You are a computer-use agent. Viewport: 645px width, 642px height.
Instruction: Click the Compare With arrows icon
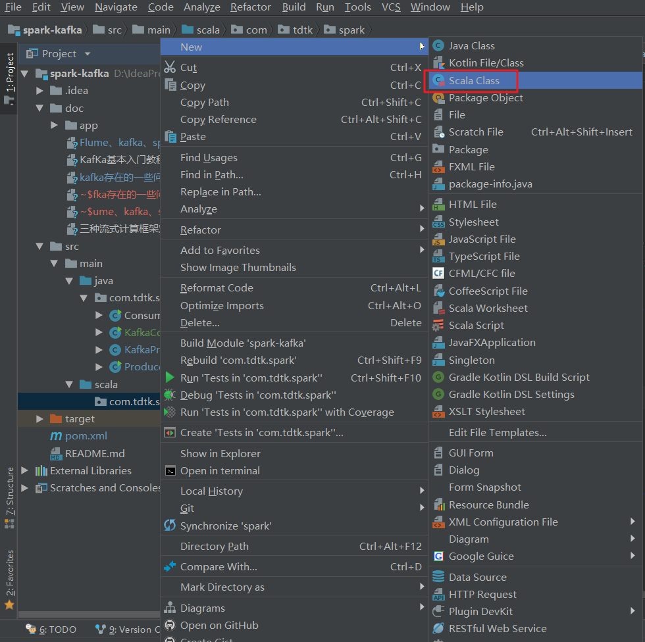coord(170,566)
